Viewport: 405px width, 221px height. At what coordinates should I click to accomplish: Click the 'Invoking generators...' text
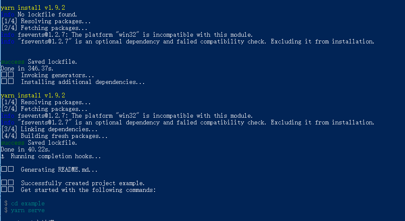point(57,75)
